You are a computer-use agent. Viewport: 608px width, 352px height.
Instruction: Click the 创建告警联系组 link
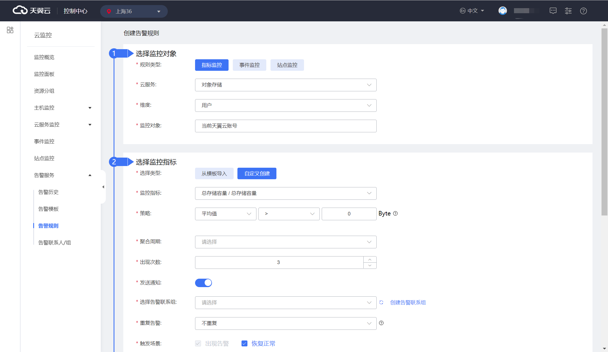[408, 303]
